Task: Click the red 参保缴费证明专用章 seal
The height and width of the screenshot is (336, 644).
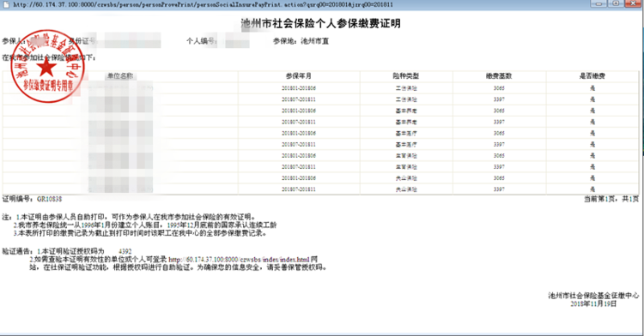Action: (47, 66)
